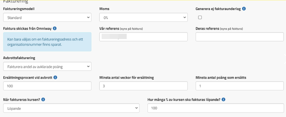The width and height of the screenshot is (286, 117).
Task: Click info icon next to Ersättningsprocent vid avbrott
Action: click(x=55, y=77)
